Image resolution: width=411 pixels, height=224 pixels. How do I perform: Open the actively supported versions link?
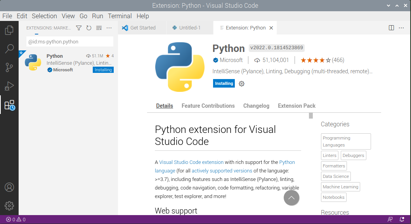click(222, 171)
